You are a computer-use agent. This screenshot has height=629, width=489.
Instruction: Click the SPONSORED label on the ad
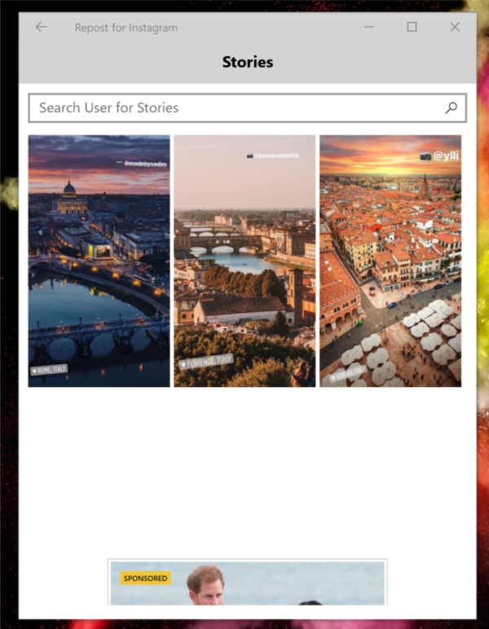(x=146, y=578)
